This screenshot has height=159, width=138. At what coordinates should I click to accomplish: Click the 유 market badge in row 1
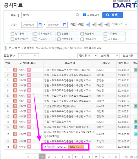click(15, 70)
